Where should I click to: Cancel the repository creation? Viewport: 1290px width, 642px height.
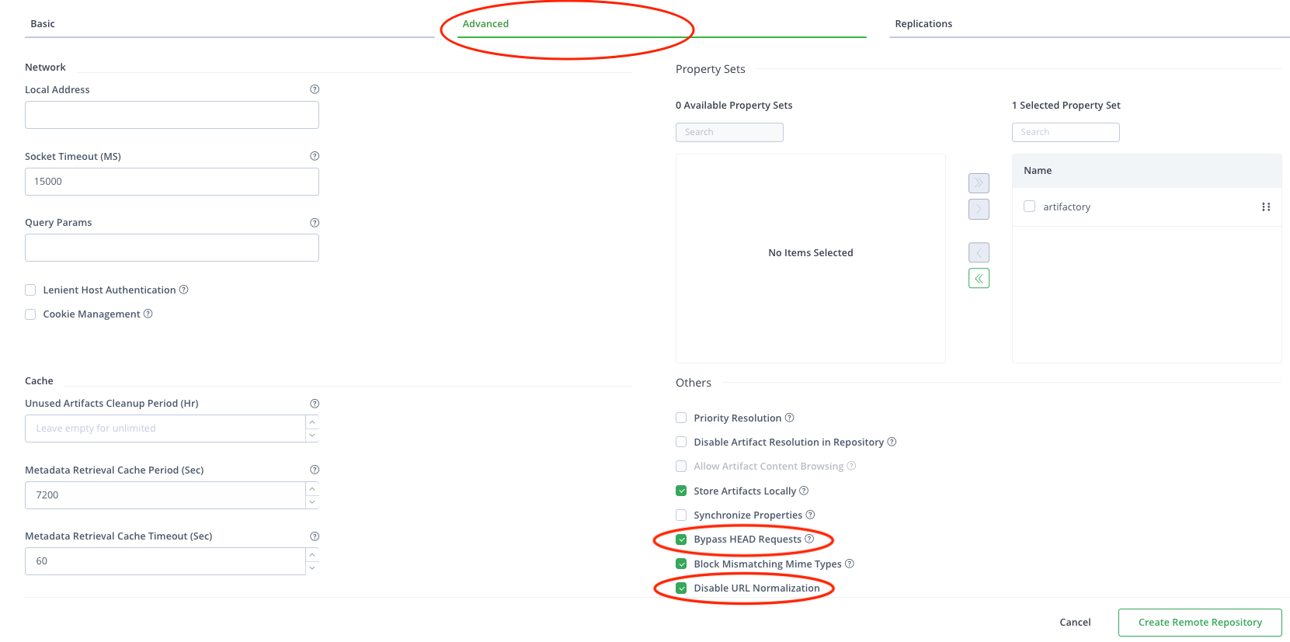1075,623
